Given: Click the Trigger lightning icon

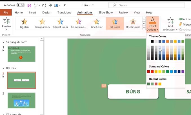Looking at the screenshot, I should (x=180, y=24).
